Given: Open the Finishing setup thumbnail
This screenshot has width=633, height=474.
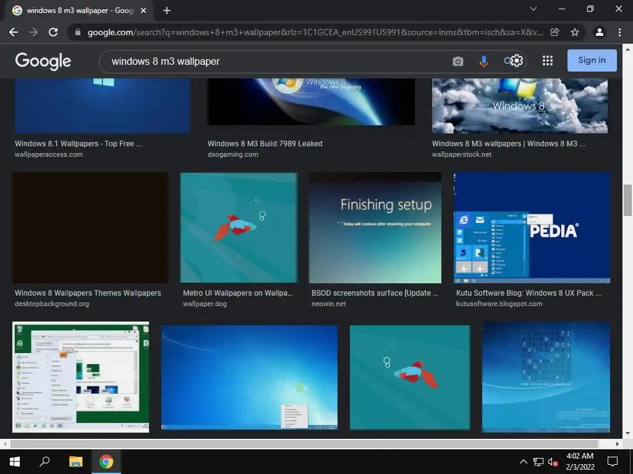Looking at the screenshot, I should 375,228.
